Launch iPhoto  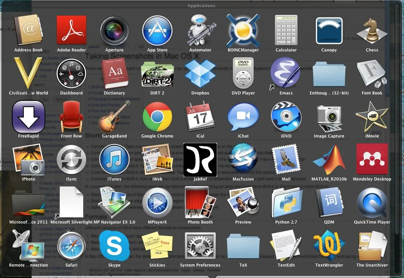(29, 159)
